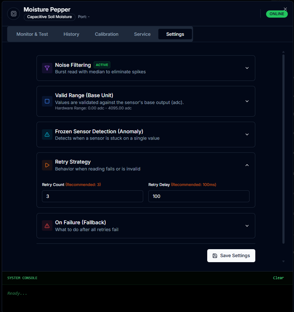Viewport: 294px width, 312px height.
Task: Click 'Detects when a sensor is stuck' description
Action: [x=107, y=138]
